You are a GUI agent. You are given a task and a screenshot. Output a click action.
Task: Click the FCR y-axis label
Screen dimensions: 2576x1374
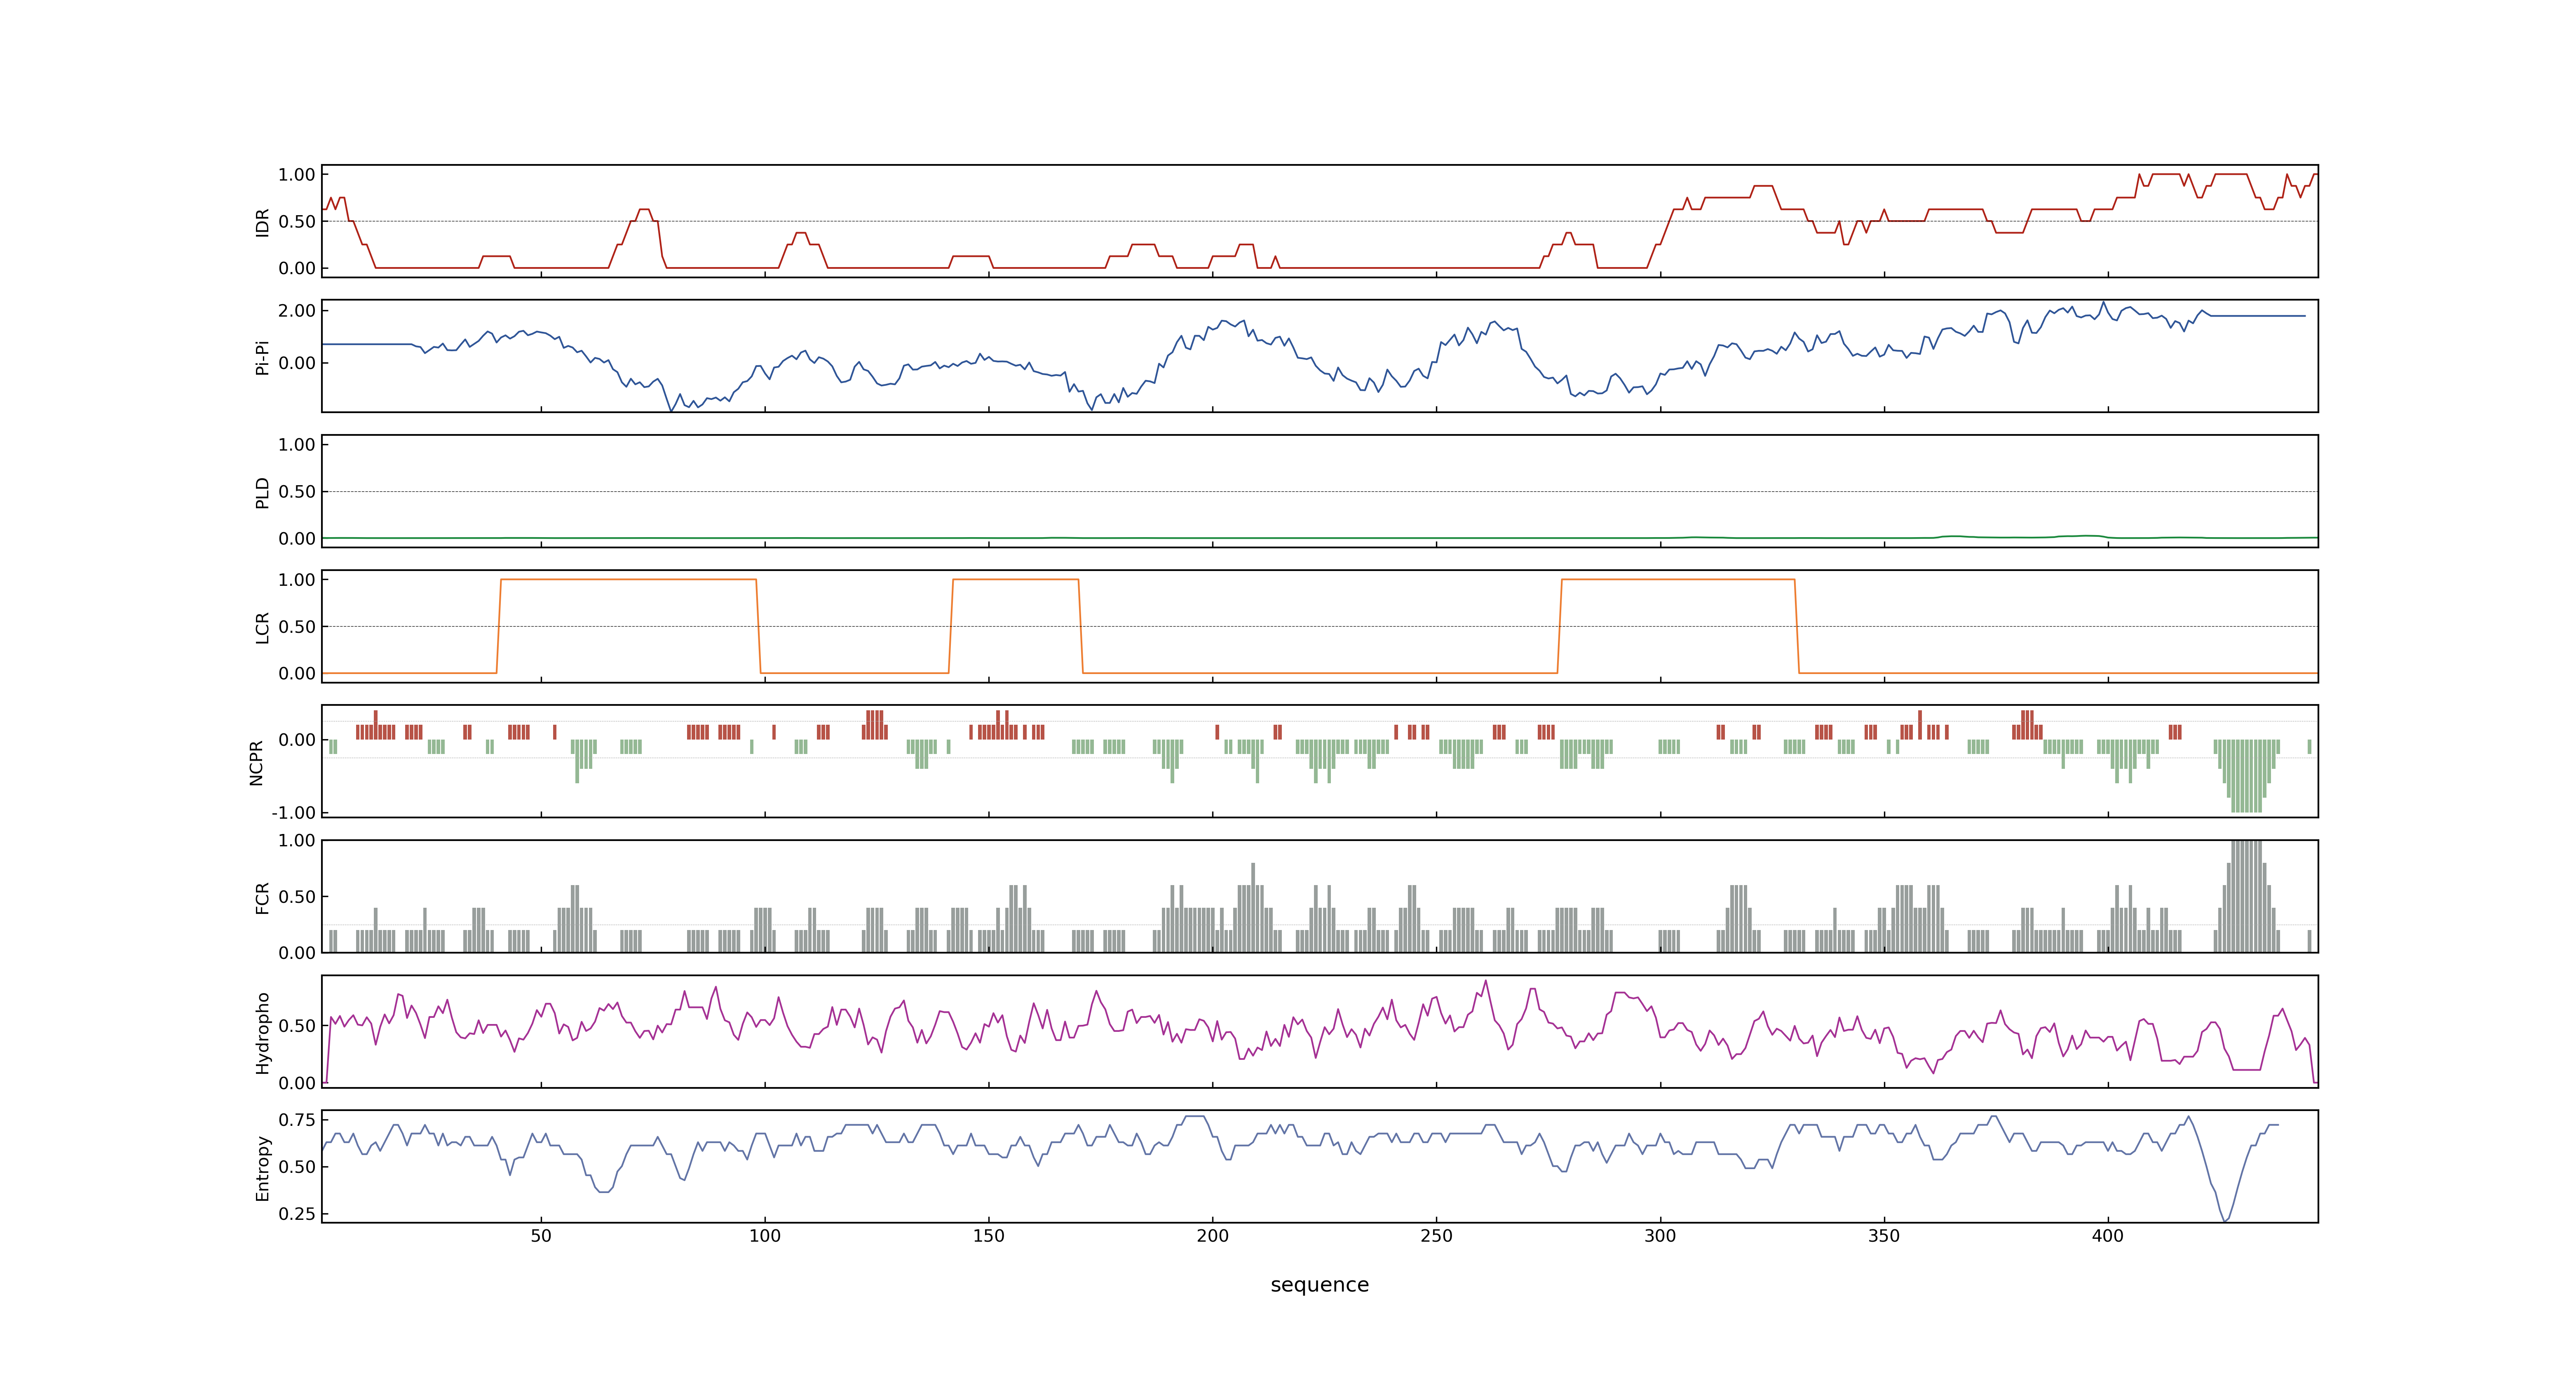pyautogui.click(x=263, y=897)
